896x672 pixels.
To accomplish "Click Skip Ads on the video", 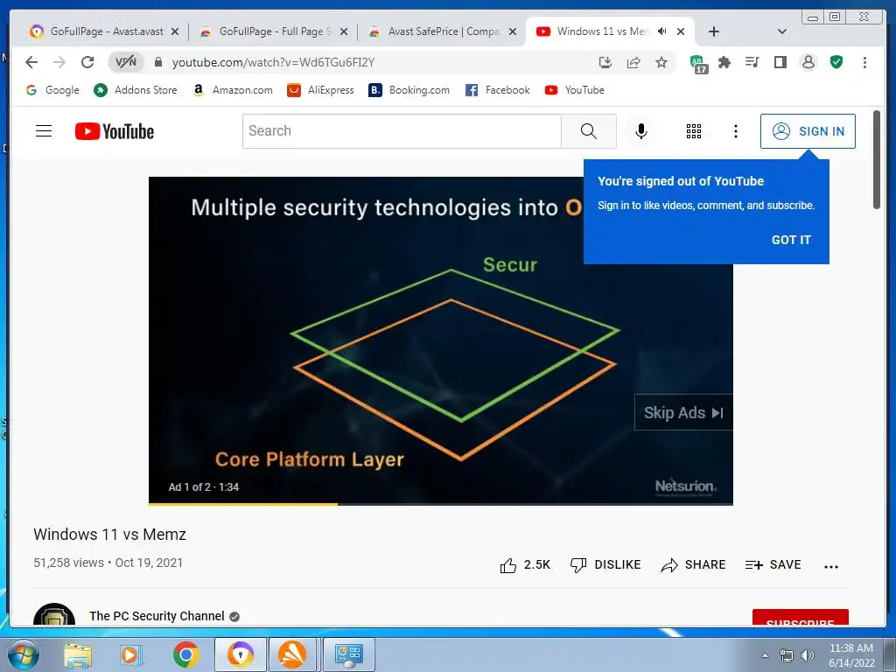I will point(683,413).
